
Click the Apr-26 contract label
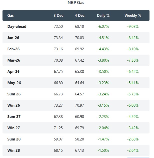(13, 72)
